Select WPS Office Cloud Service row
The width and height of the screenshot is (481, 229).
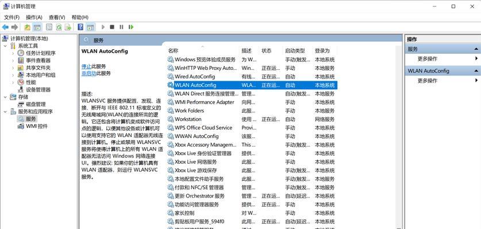click(x=252, y=128)
